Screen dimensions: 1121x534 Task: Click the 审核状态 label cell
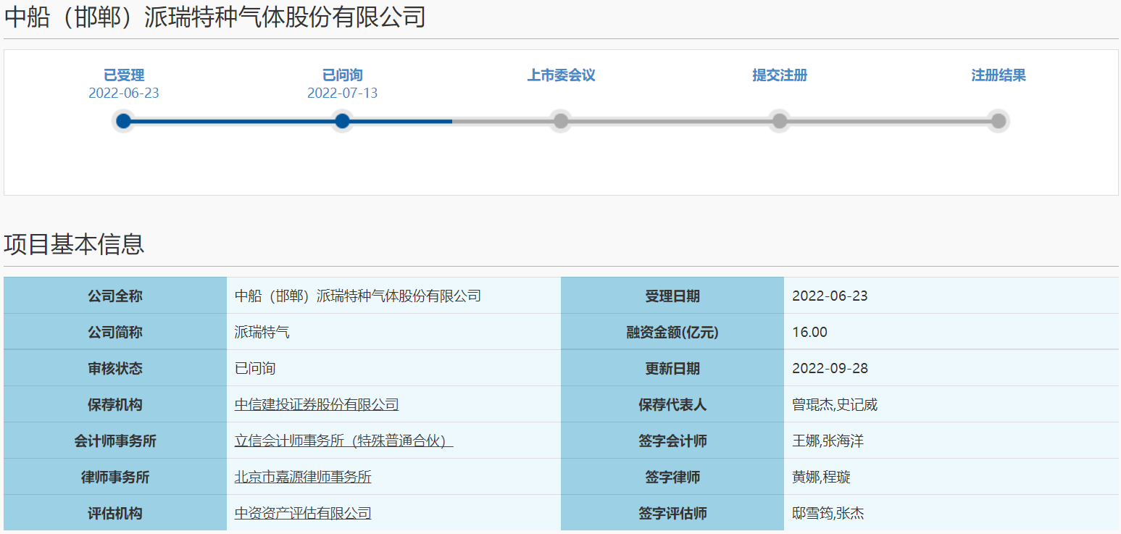coord(115,368)
